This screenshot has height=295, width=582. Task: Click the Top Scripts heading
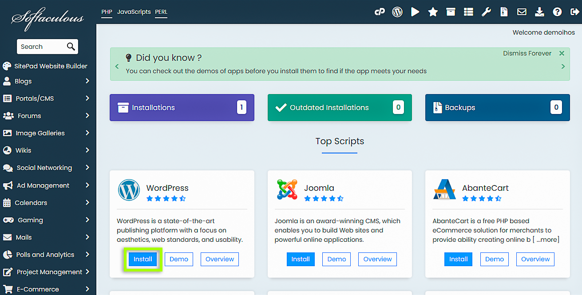coord(340,141)
